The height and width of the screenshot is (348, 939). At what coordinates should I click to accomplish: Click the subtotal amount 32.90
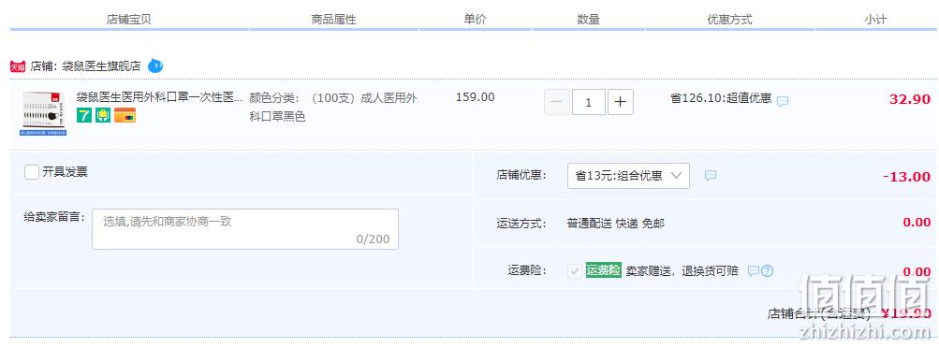[x=910, y=99]
